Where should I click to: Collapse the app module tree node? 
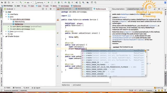4,12
